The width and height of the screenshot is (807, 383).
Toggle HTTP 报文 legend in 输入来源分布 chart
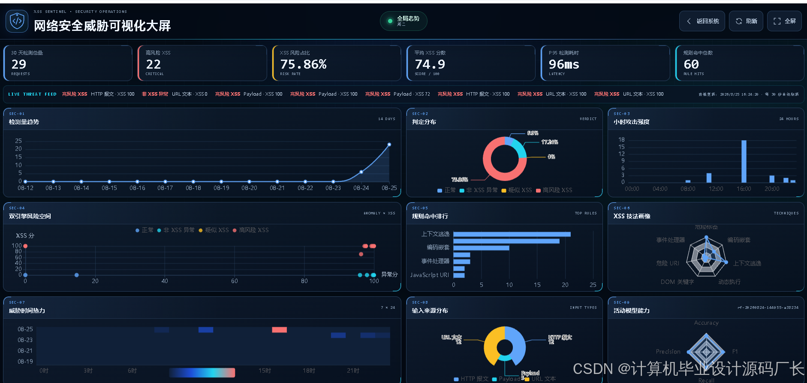click(x=471, y=379)
